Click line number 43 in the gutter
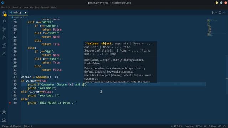This screenshot has height=128, width=228. [15, 77]
